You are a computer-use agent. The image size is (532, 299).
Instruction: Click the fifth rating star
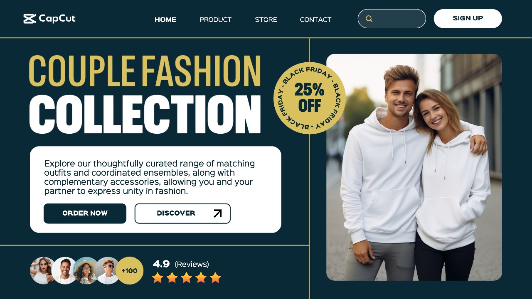[x=215, y=277]
